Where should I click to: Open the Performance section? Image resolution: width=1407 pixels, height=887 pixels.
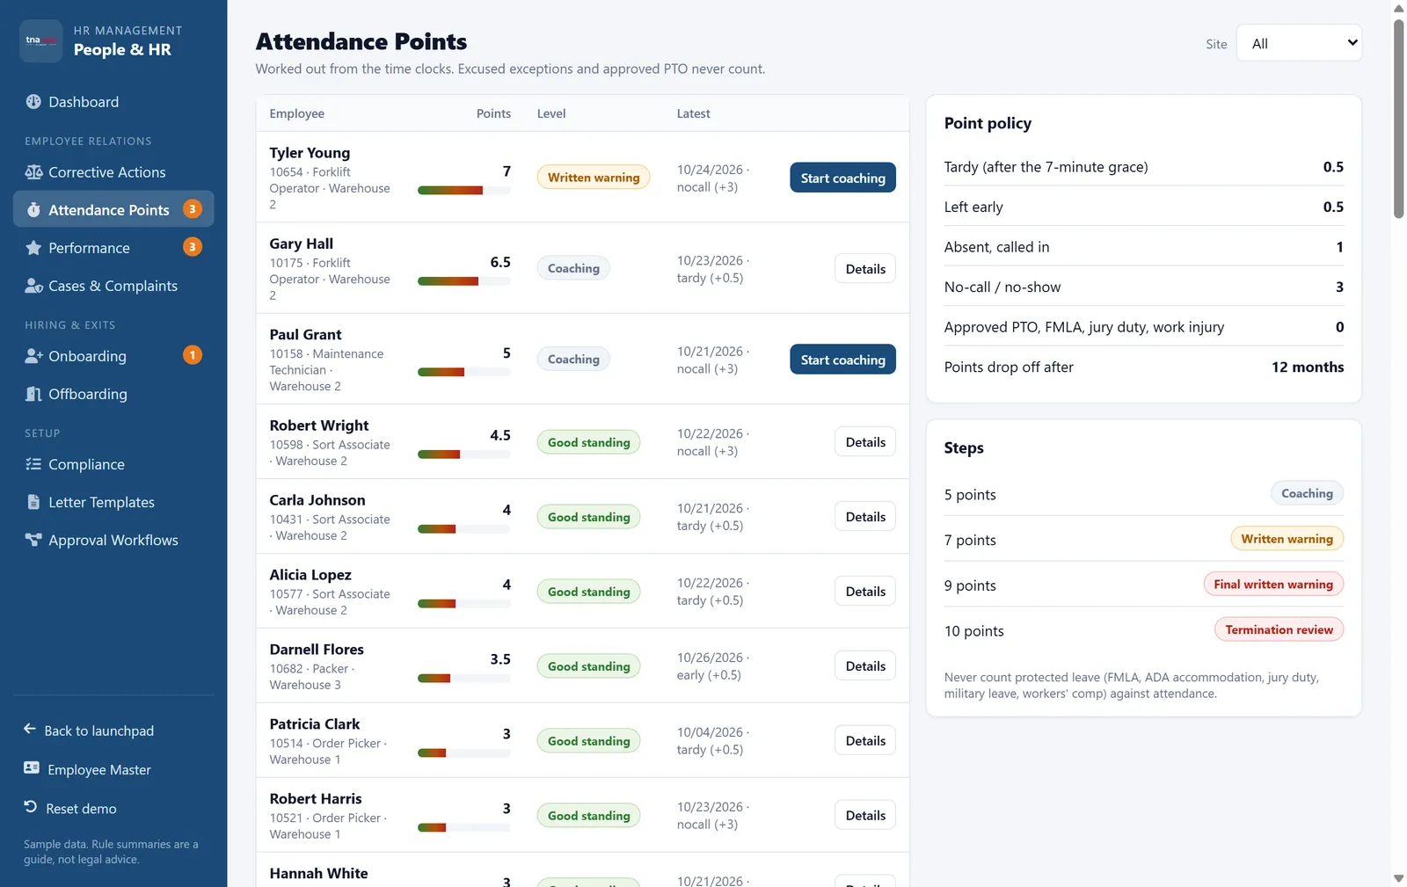tap(113, 248)
